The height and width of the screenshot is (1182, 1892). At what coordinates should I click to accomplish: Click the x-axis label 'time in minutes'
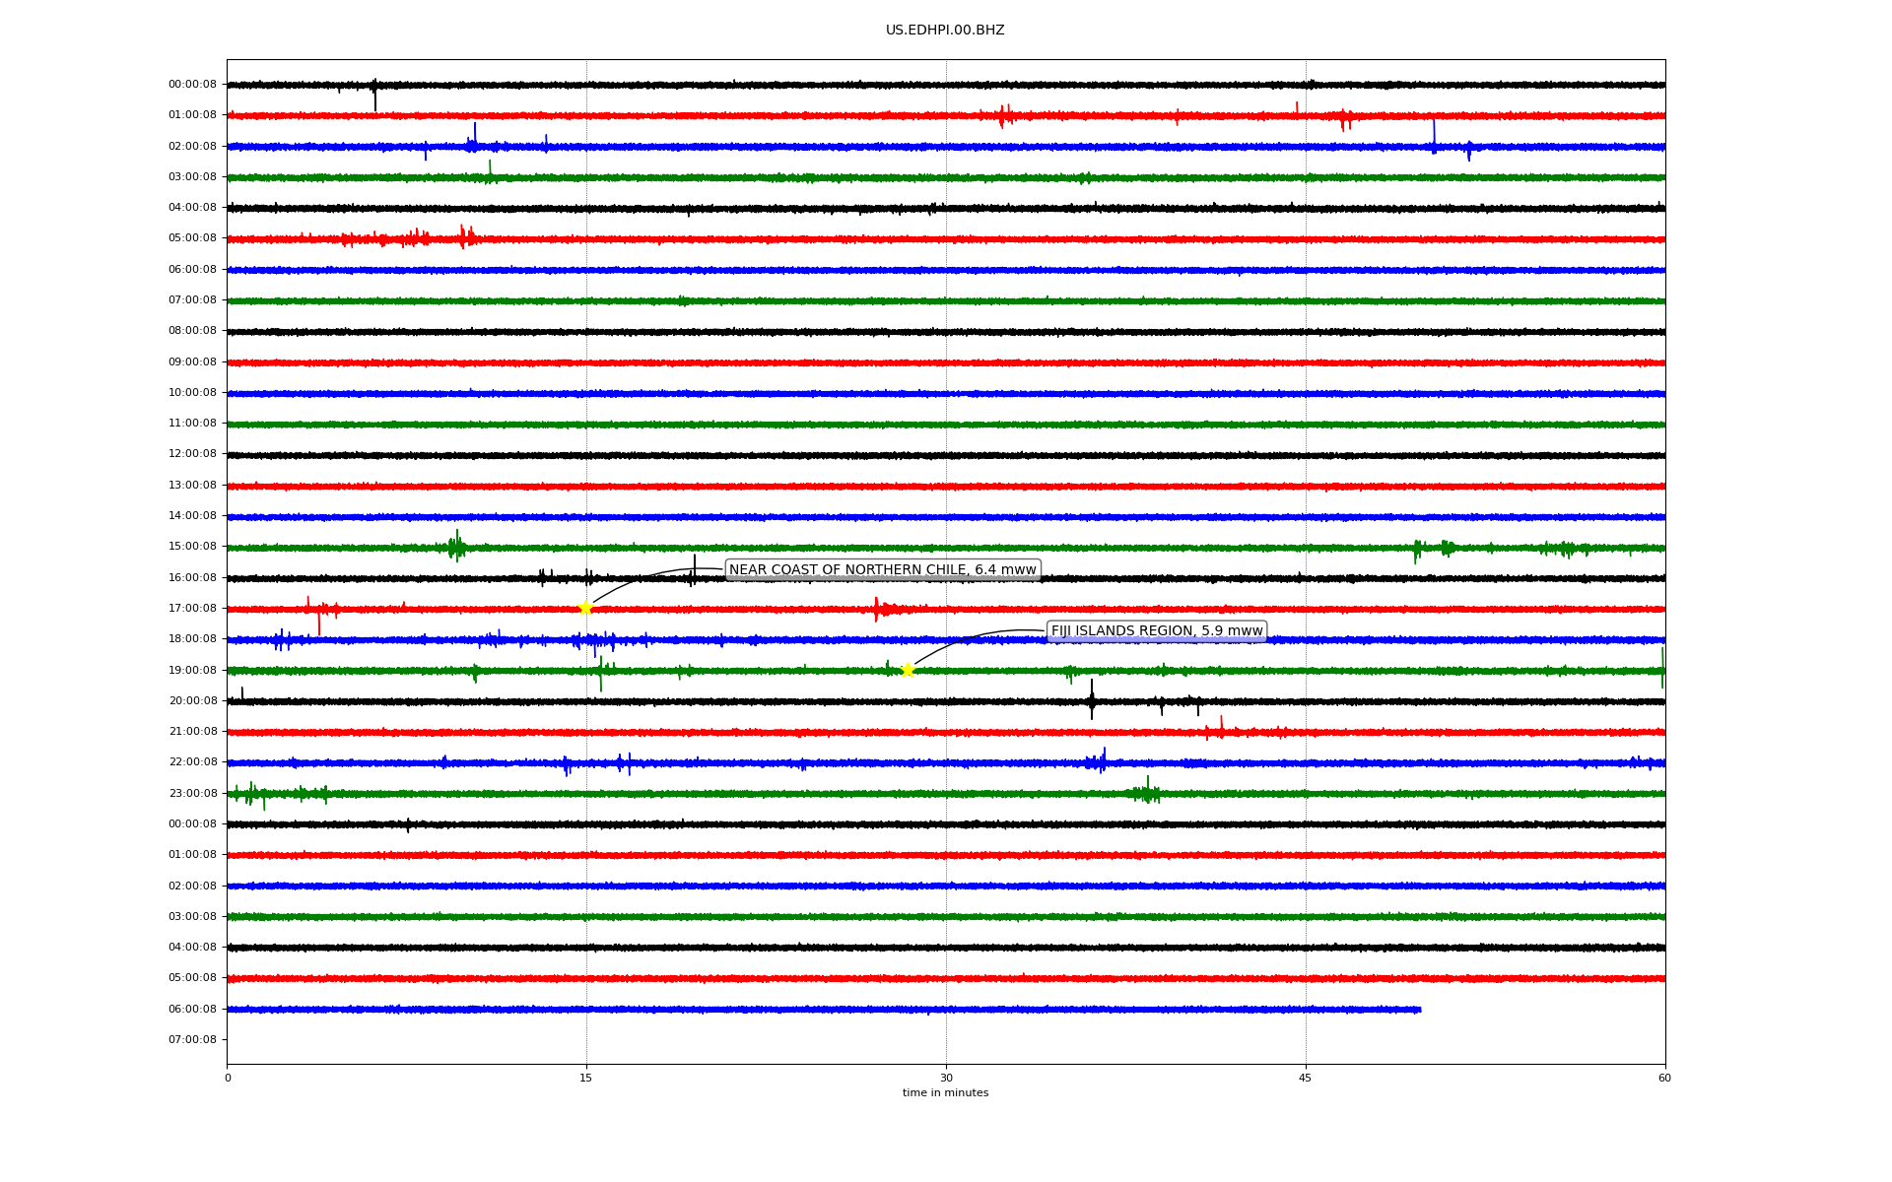click(x=945, y=1092)
